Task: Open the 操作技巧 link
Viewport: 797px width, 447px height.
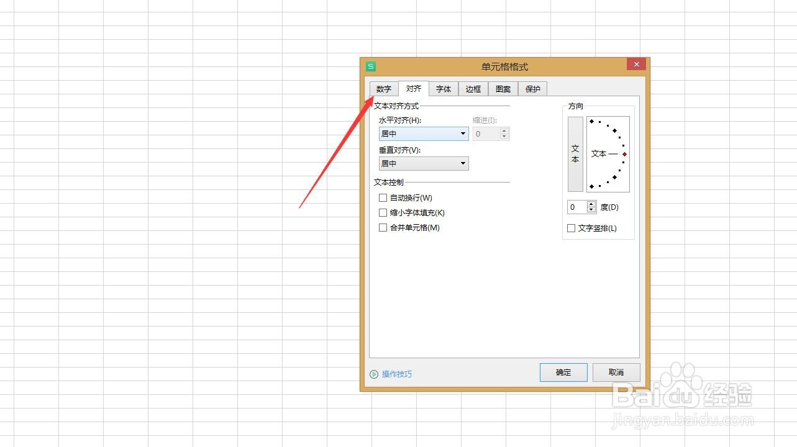Action: point(397,374)
